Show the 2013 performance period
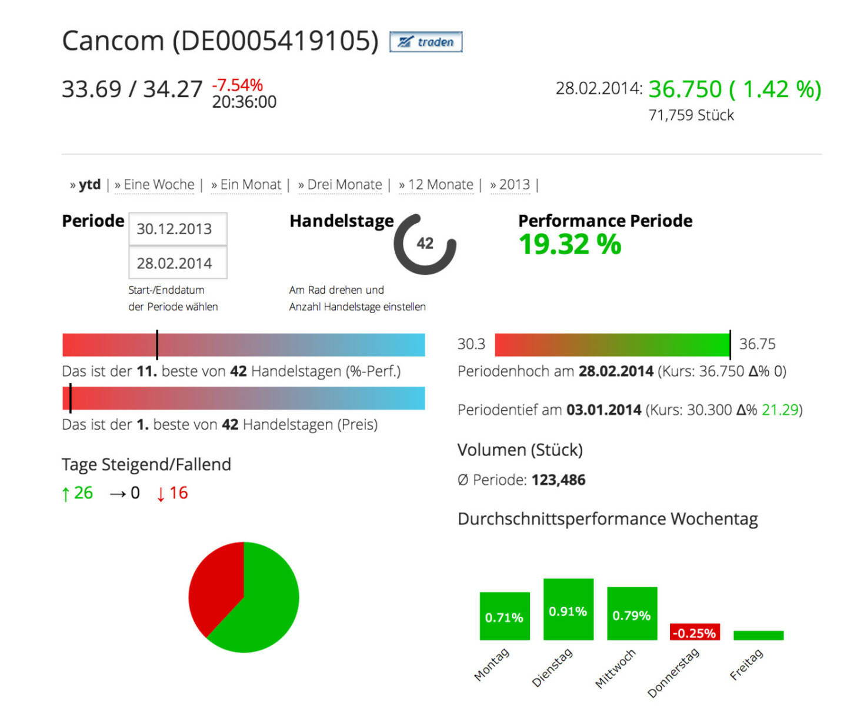The width and height of the screenshot is (847, 715). pyautogui.click(x=514, y=185)
